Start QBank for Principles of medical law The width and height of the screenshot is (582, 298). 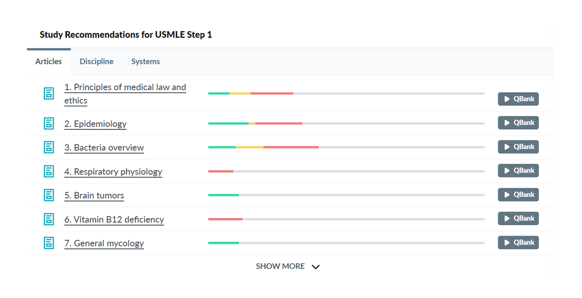[518, 99]
